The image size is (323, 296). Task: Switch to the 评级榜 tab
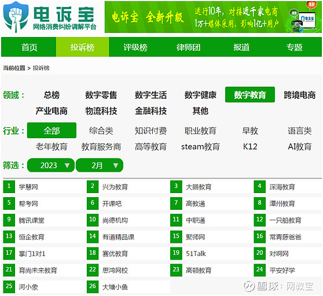(135, 47)
